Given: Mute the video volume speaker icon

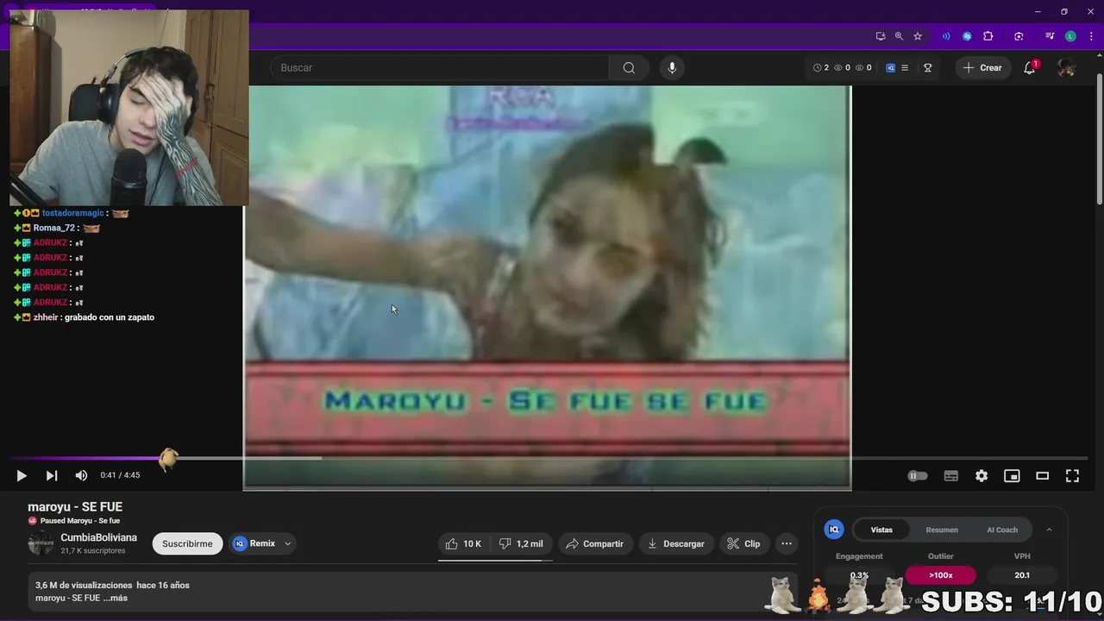Looking at the screenshot, I should coord(81,475).
